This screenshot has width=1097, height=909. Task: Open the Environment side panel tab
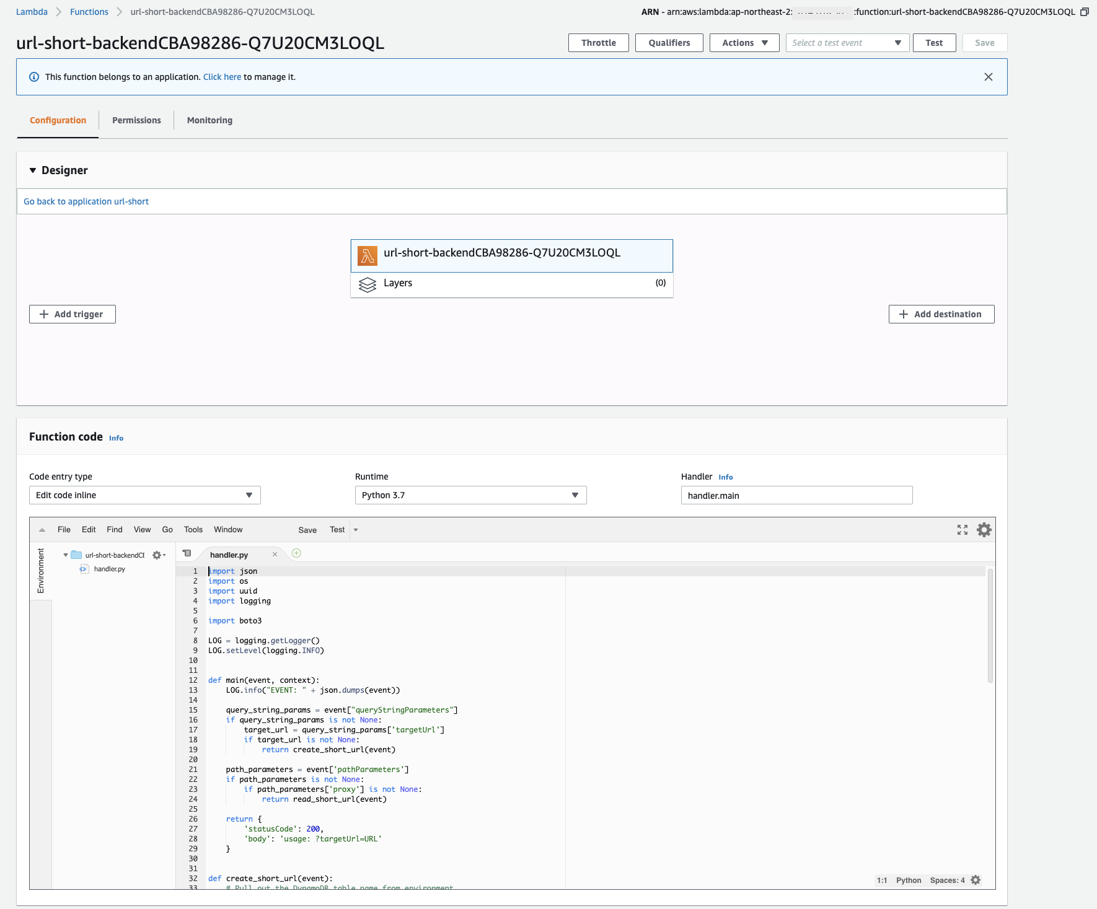pos(41,571)
